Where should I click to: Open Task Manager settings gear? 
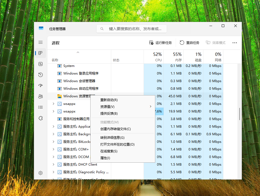41,173
